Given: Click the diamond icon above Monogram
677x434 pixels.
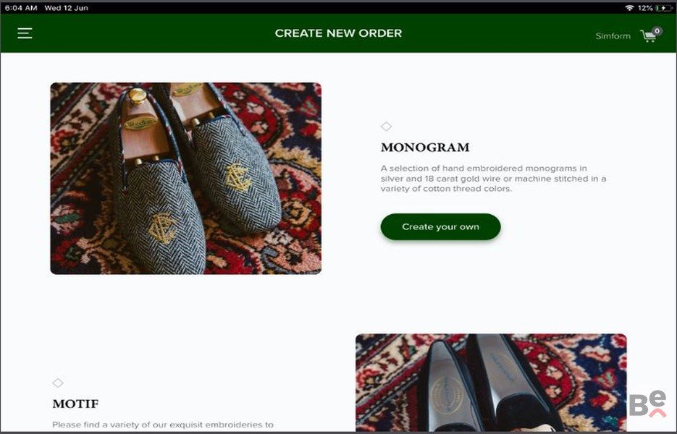Looking at the screenshot, I should tap(386, 127).
